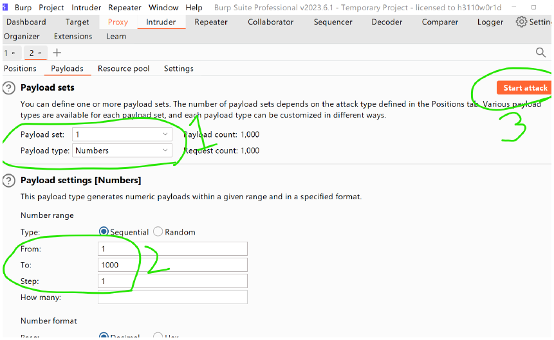Switch to the main Repeater tab
554x340 pixels.
click(211, 22)
